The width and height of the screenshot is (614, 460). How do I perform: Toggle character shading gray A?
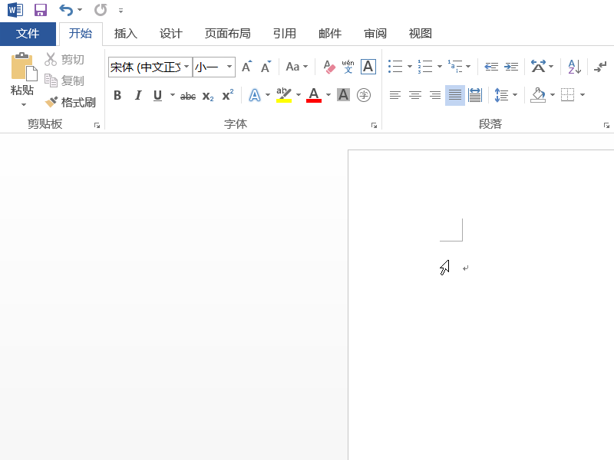343,95
